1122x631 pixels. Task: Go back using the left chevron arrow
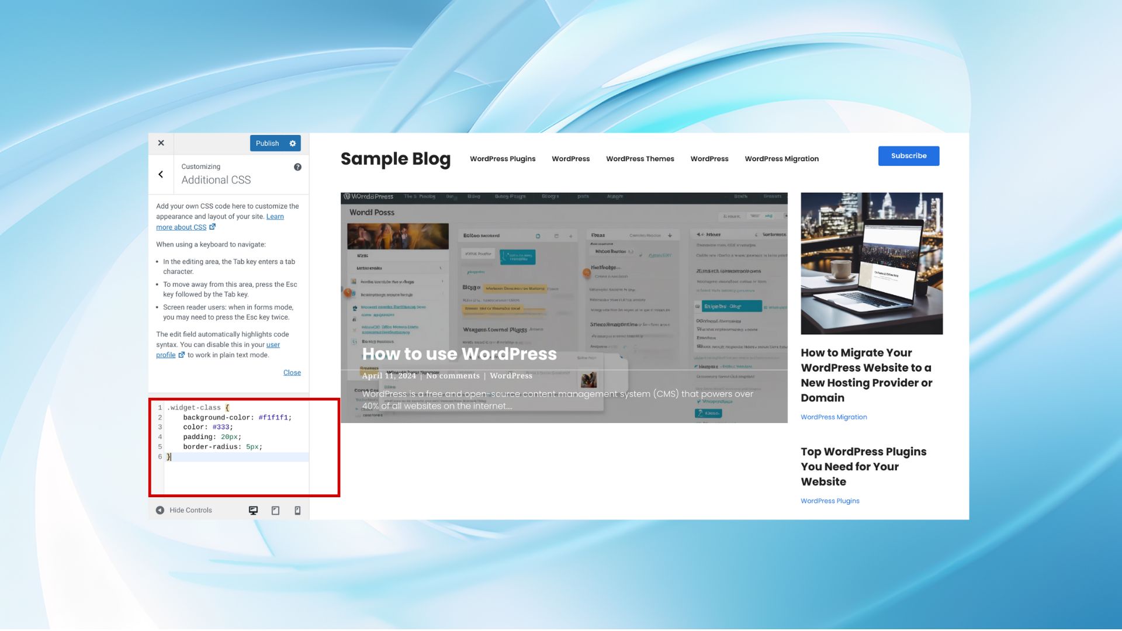pos(161,174)
